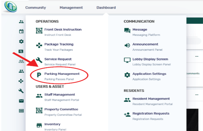
Task: Click the Message chat bubble icon
Action: 127,31
